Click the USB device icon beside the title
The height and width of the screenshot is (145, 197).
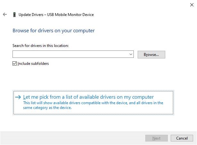[x=14, y=15]
